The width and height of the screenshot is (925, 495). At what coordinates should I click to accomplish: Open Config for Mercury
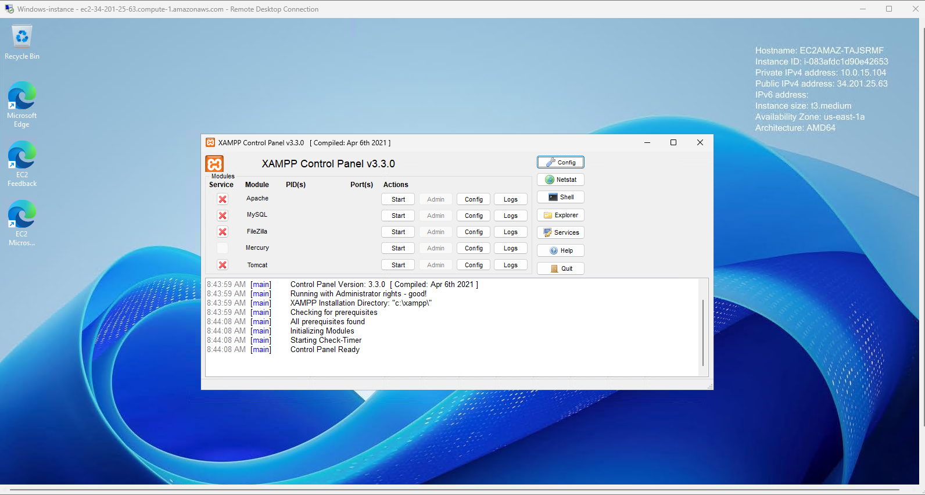pyautogui.click(x=474, y=248)
